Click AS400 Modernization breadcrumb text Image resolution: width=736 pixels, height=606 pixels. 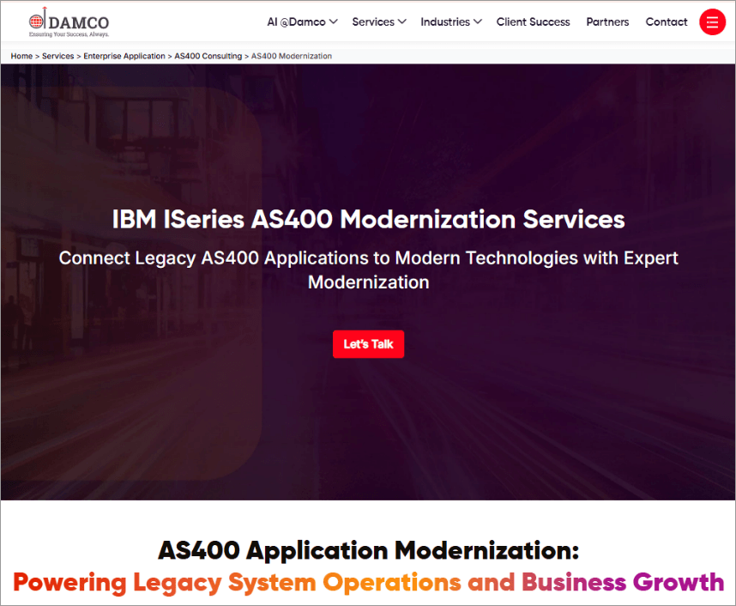coord(292,56)
